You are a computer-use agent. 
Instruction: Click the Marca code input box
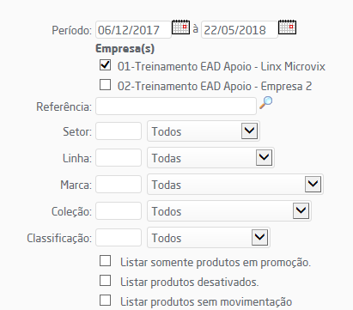click(119, 185)
